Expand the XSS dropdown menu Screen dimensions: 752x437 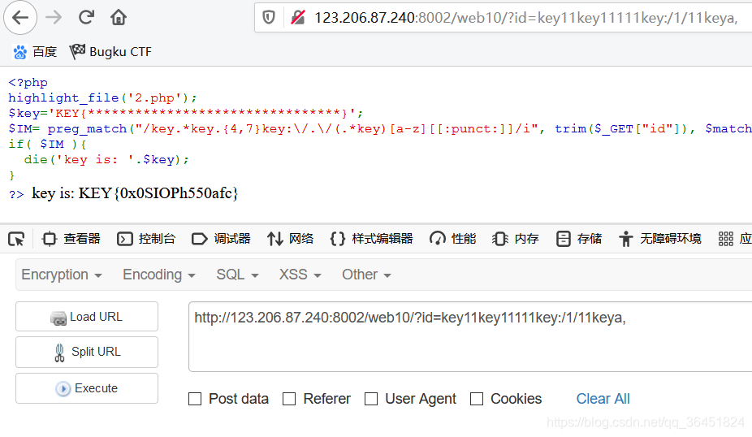point(300,275)
